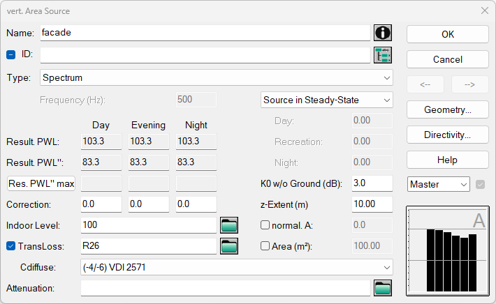Image resolution: width=496 pixels, height=304 pixels.
Task: Browse Indoor Level library folder icon
Action: click(x=229, y=225)
